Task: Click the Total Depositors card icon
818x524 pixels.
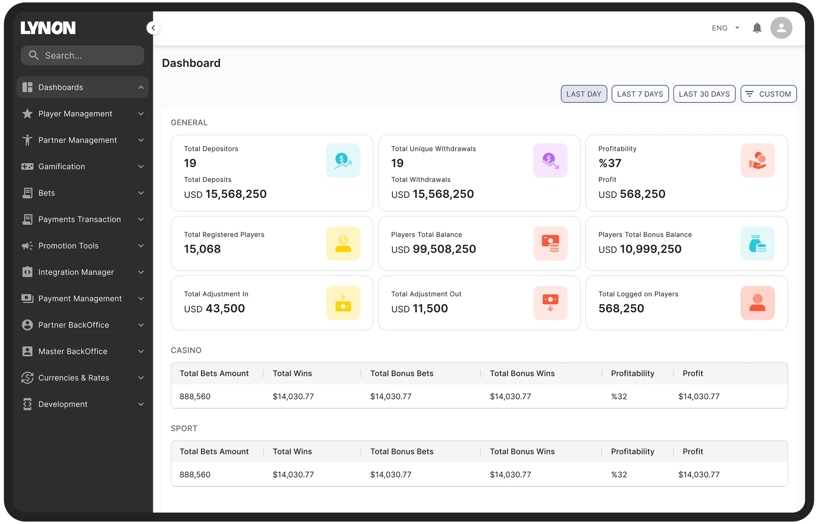Action: [x=343, y=160]
